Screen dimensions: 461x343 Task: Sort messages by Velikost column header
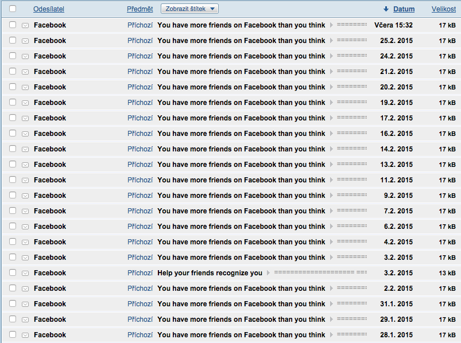click(444, 9)
